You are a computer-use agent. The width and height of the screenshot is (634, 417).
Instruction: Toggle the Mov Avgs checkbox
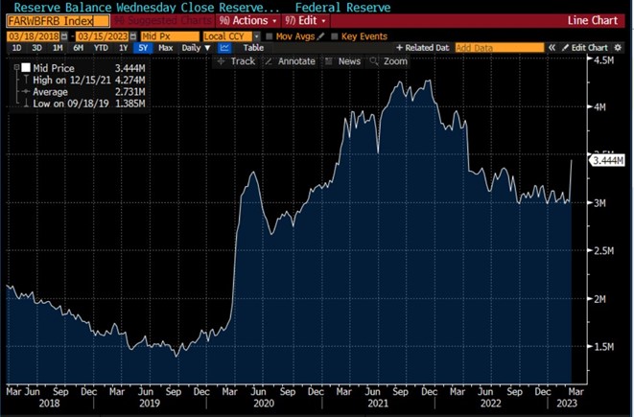tap(270, 35)
